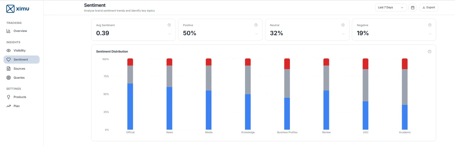Click the Plan trending icon

(8, 106)
